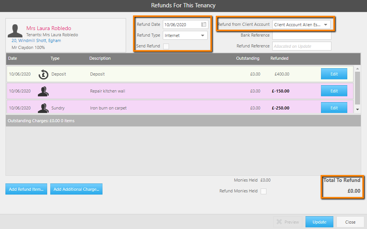Click the Type column header
The height and width of the screenshot is (229, 367).
click(x=55, y=58)
